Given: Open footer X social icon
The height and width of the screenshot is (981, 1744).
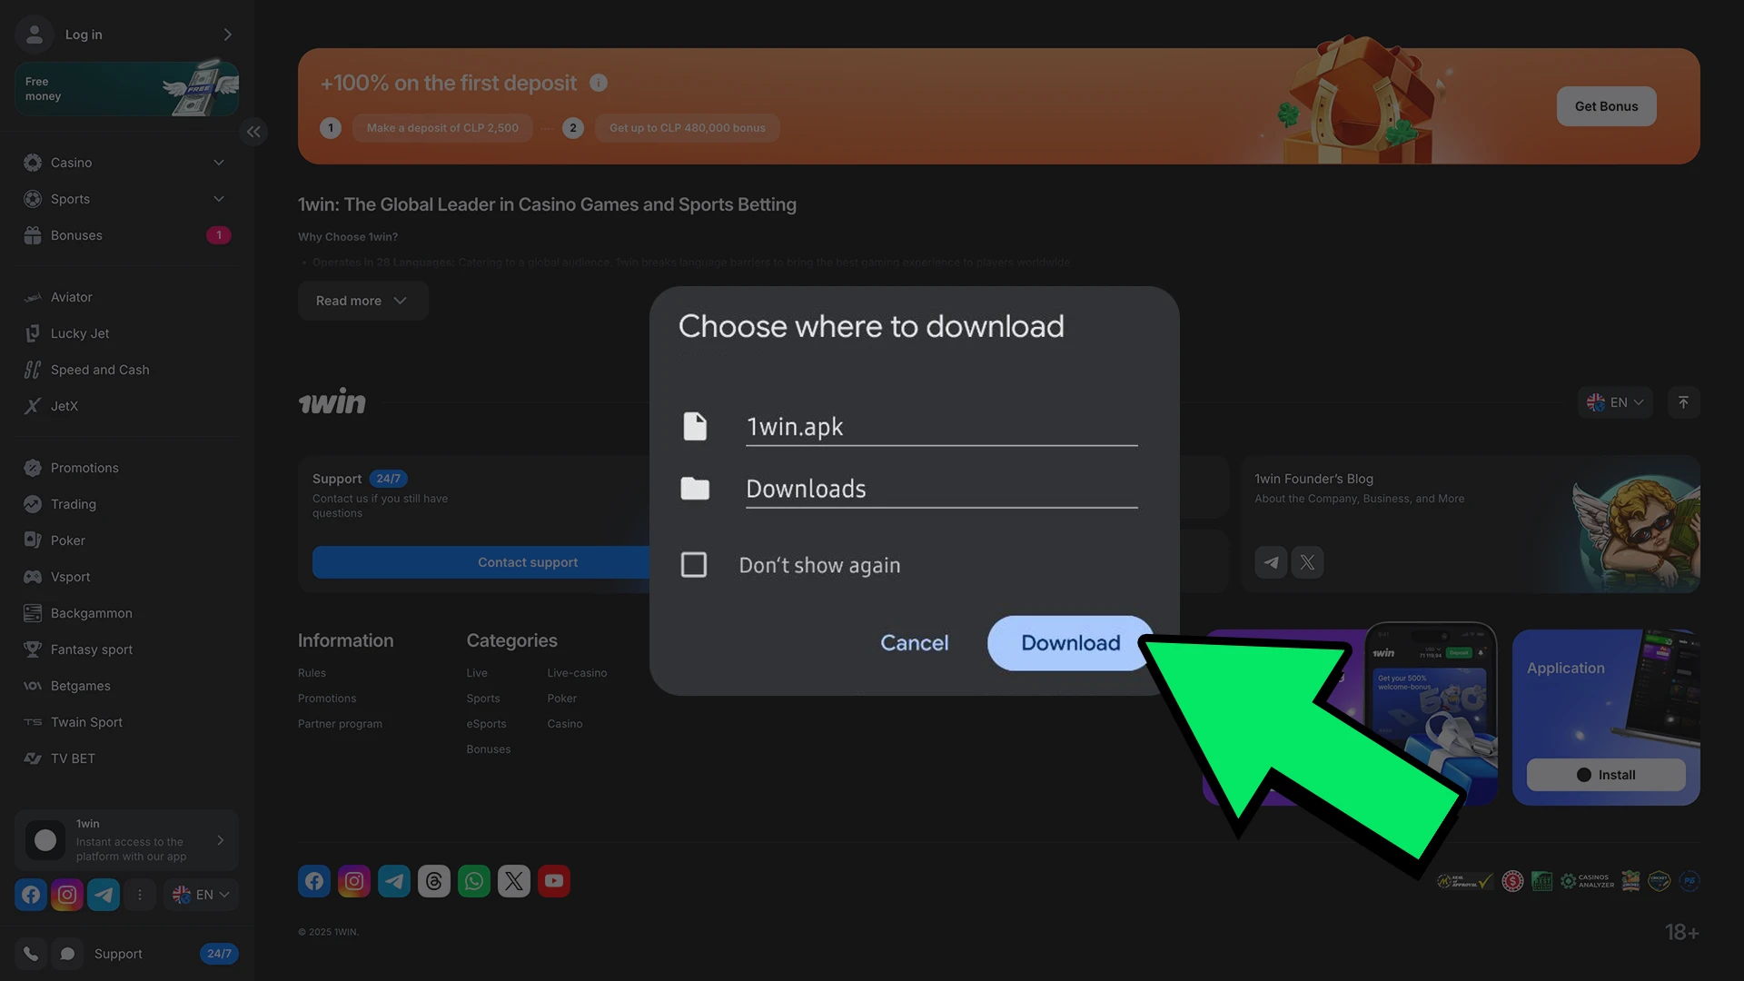Looking at the screenshot, I should [514, 881].
